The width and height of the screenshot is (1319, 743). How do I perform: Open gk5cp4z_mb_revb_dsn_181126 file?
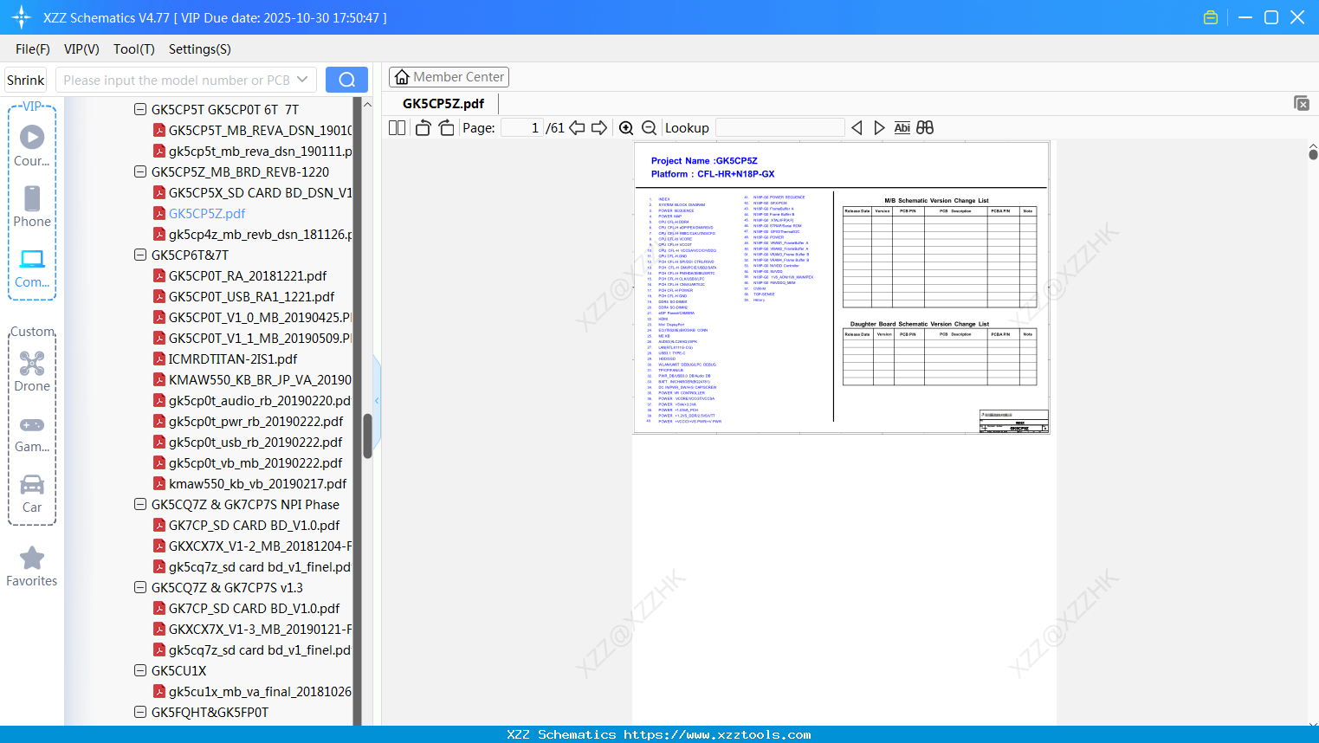(x=261, y=234)
